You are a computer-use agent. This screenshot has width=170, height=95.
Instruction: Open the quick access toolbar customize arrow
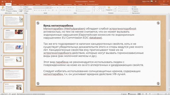14,2
